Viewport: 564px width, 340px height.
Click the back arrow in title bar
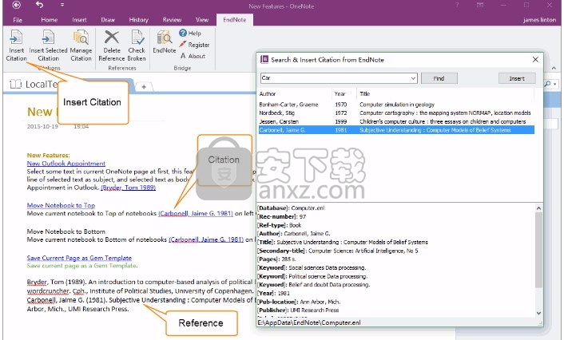tap(16, 5)
